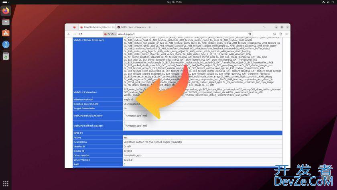Click the pinned Firefox tab

point(75,27)
